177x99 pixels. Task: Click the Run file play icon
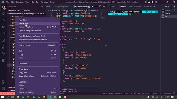(x=97, y=7)
